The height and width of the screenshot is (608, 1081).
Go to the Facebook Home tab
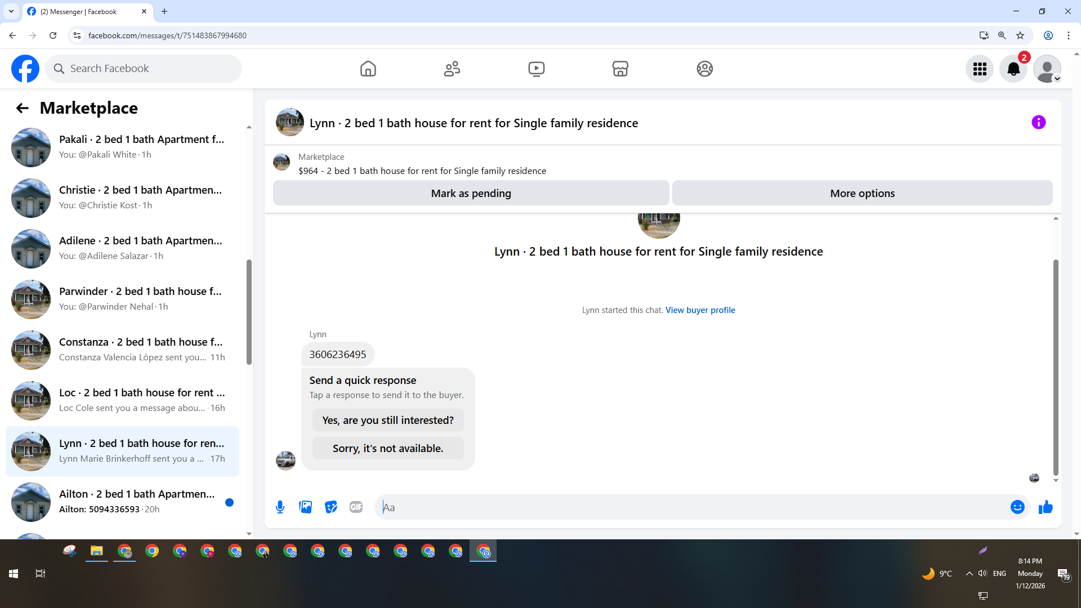[x=368, y=69]
